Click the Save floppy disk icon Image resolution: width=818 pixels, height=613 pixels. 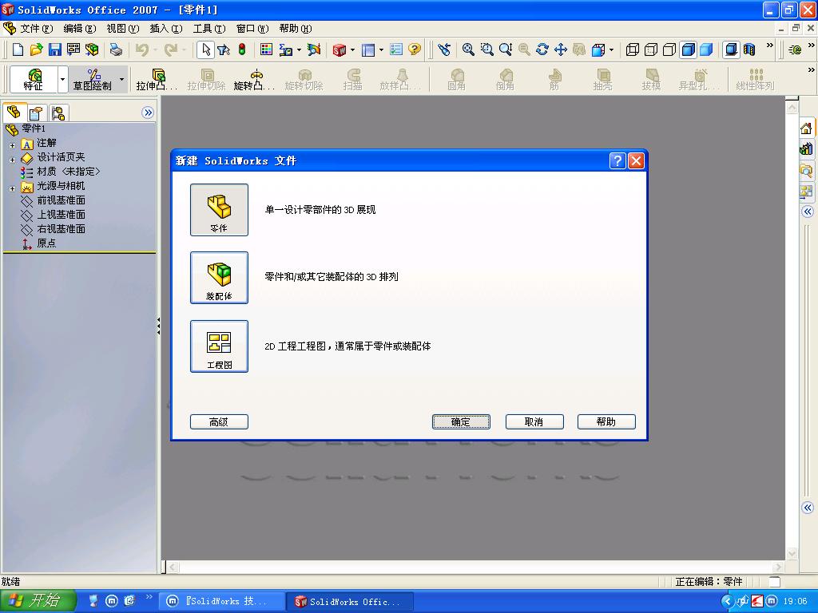coord(55,49)
